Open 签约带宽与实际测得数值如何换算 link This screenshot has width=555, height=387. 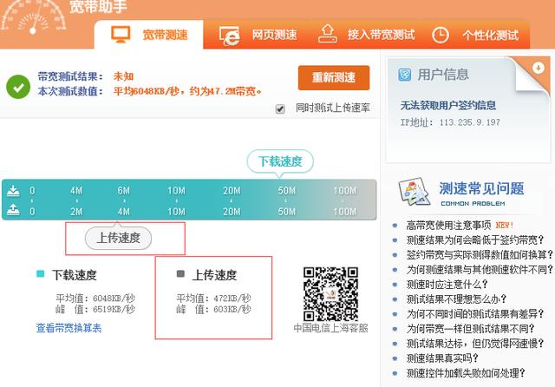click(x=480, y=254)
